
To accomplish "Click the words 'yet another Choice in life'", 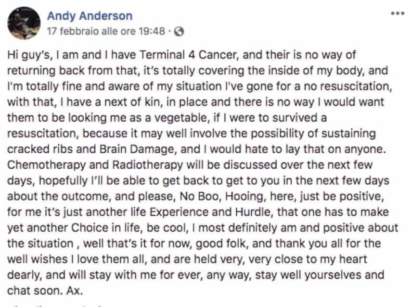I will [75, 228].
